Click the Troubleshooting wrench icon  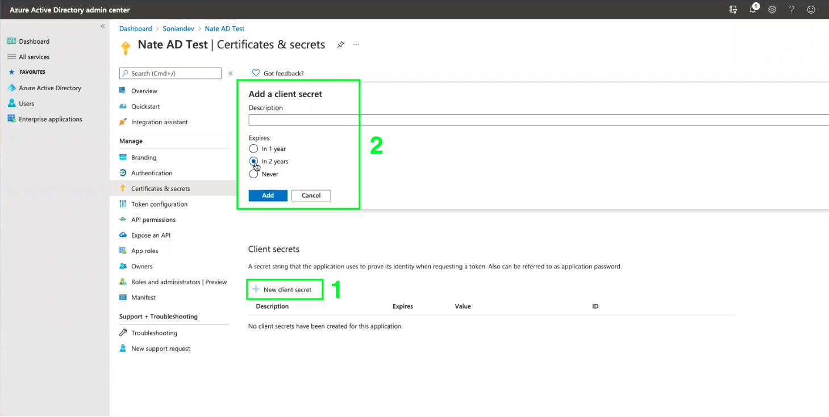click(123, 333)
